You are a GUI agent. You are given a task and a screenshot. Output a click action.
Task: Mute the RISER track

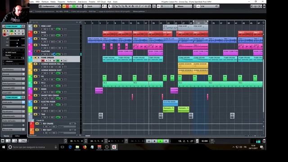pyautogui.click(x=35, y=89)
